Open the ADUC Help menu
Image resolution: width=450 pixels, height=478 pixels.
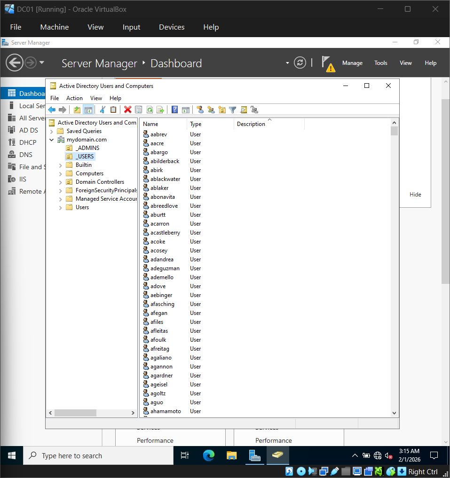[x=115, y=98]
